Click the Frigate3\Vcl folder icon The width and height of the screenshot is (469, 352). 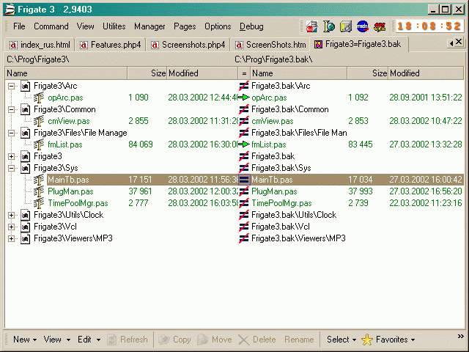(26, 227)
